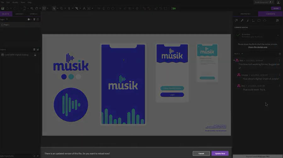Click the Zoom in magnifier icon
This screenshot has width=283, height=158.
tap(32, 8)
